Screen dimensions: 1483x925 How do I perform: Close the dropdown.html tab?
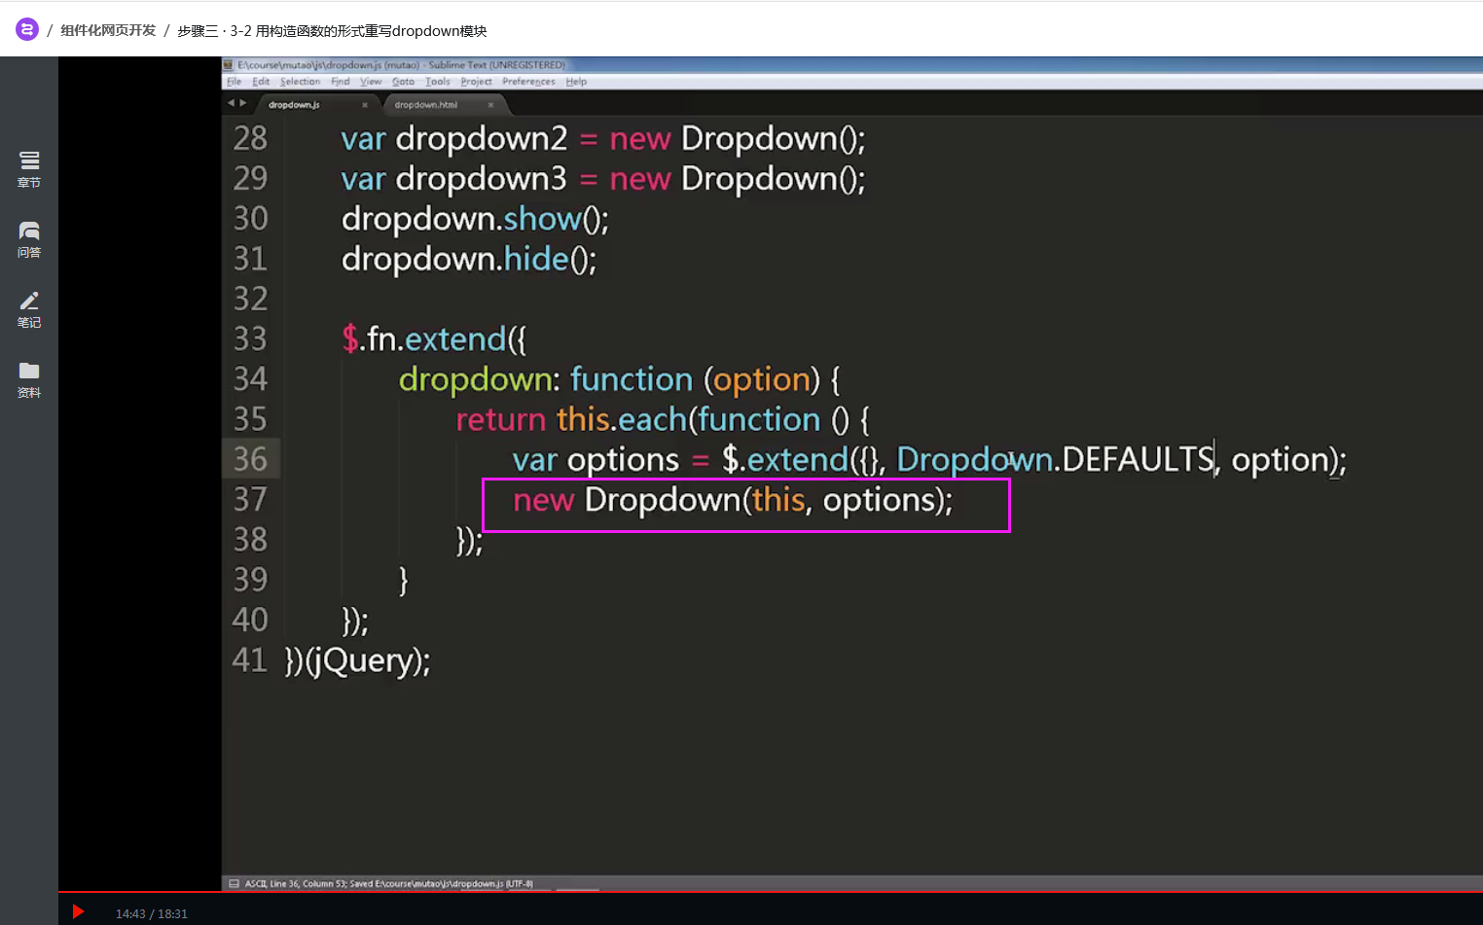click(x=490, y=105)
